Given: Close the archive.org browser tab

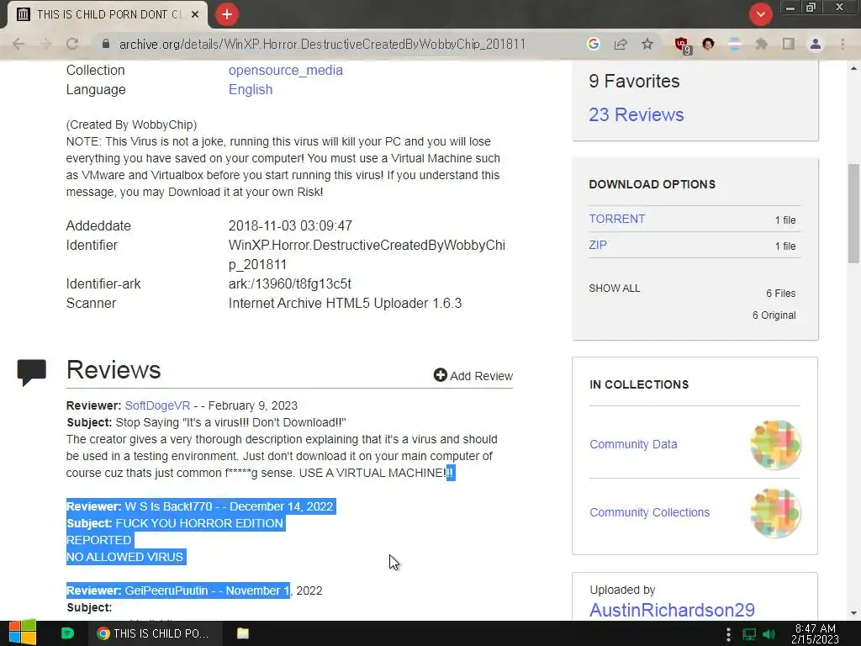Looking at the screenshot, I should click(x=195, y=15).
